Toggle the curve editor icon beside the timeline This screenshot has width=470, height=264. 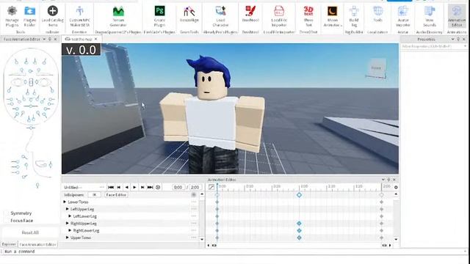(211, 187)
